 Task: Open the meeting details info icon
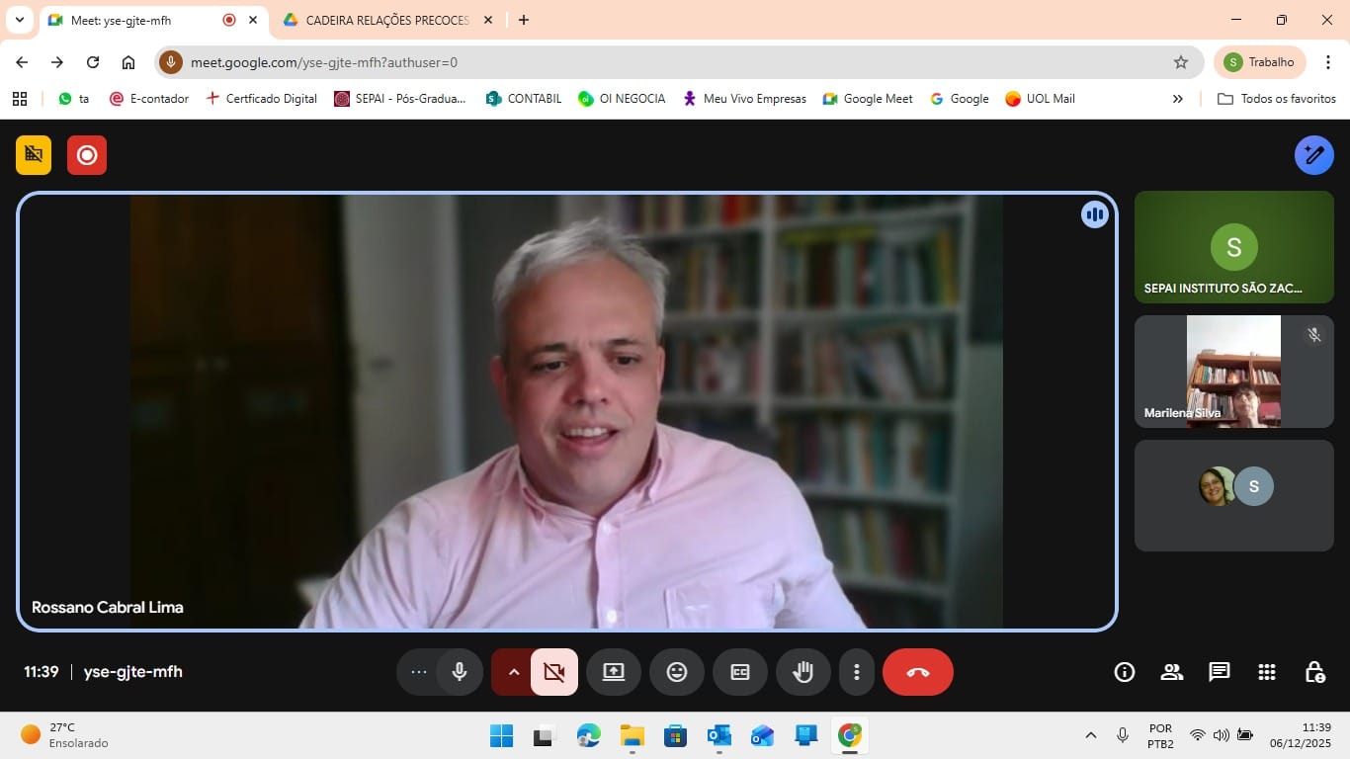coord(1124,672)
